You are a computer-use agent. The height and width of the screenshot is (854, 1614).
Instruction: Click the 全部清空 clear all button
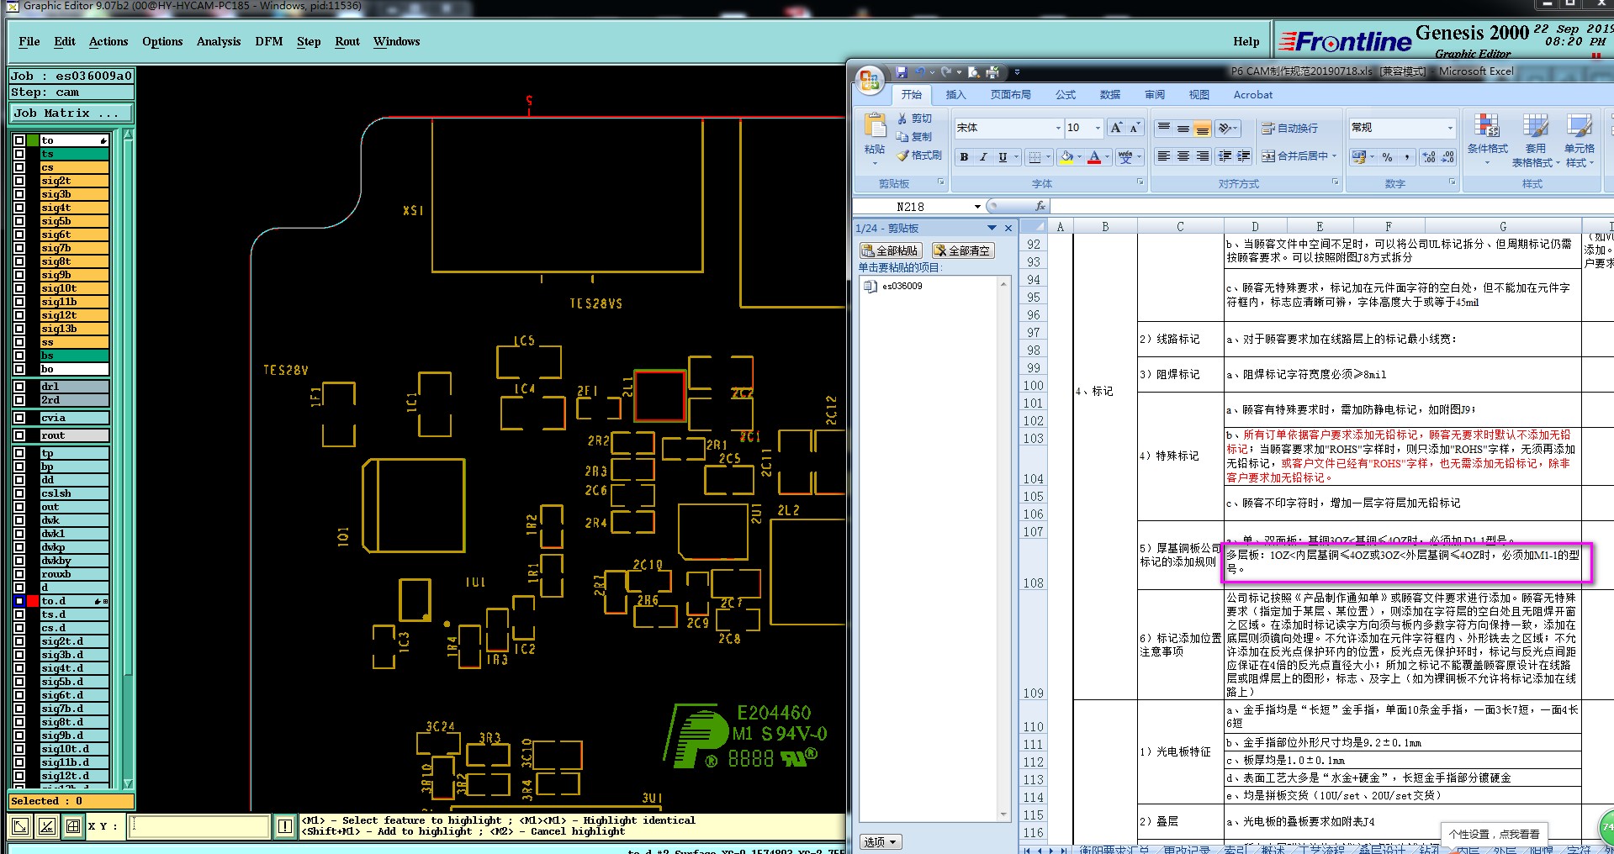coord(962,250)
